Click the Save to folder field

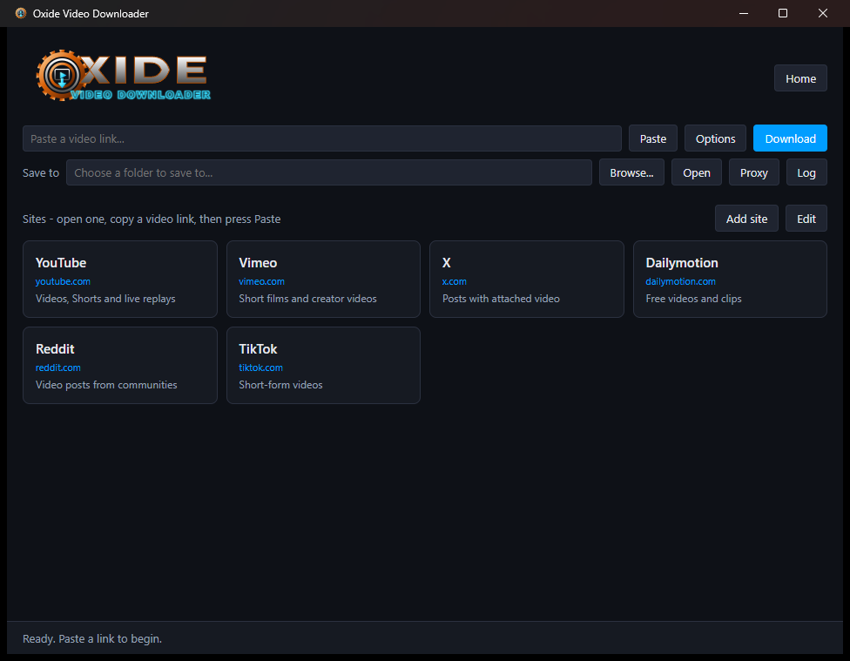[x=329, y=172]
